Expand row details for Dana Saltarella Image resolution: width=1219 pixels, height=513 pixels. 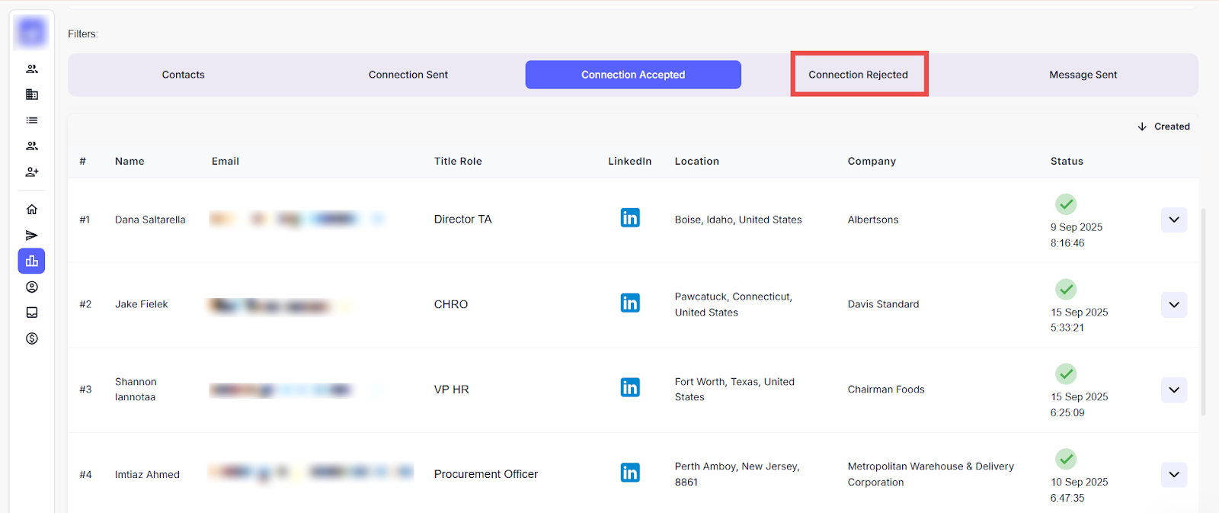[1173, 220]
